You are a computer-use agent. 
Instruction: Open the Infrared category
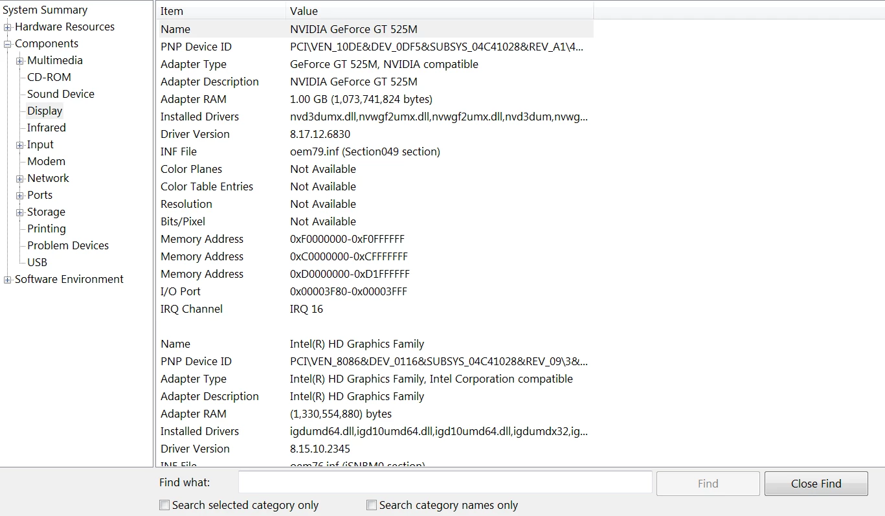click(x=46, y=128)
